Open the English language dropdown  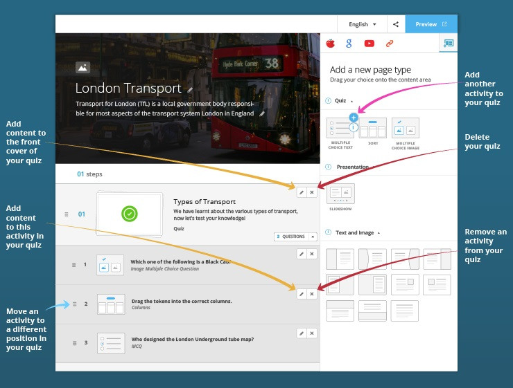click(x=362, y=24)
